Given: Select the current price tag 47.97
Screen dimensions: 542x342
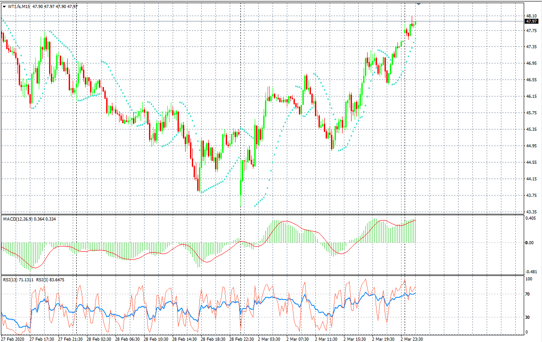Looking at the screenshot, I should point(531,21).
